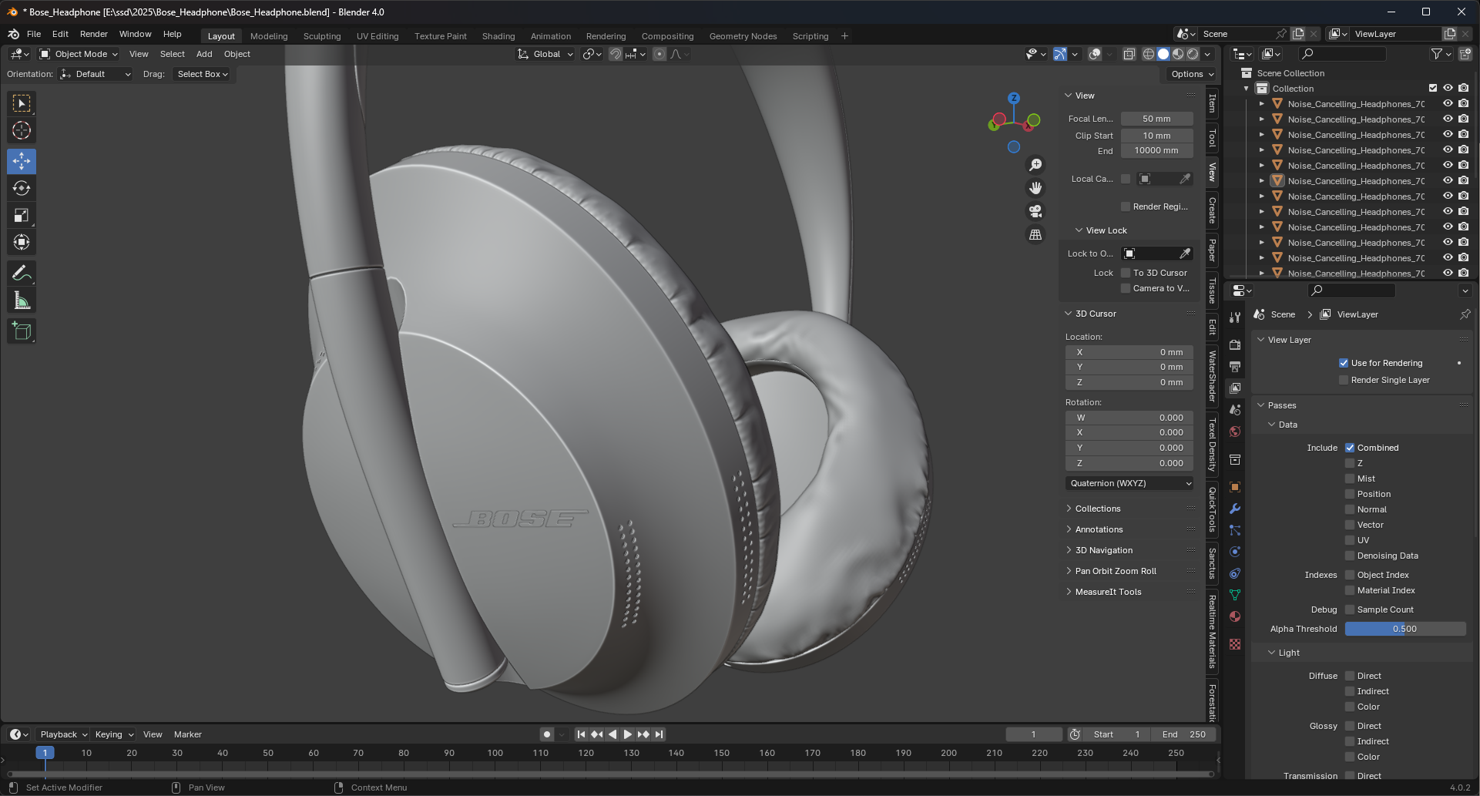Open the Select Box drag dropdown
The height and width of the screenshot is (796, 1480).
click(x=203, y=74)
